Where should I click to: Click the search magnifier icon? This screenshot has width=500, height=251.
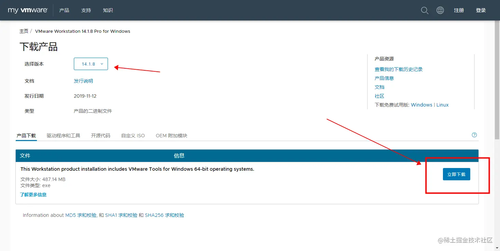(x=424, y=11)
